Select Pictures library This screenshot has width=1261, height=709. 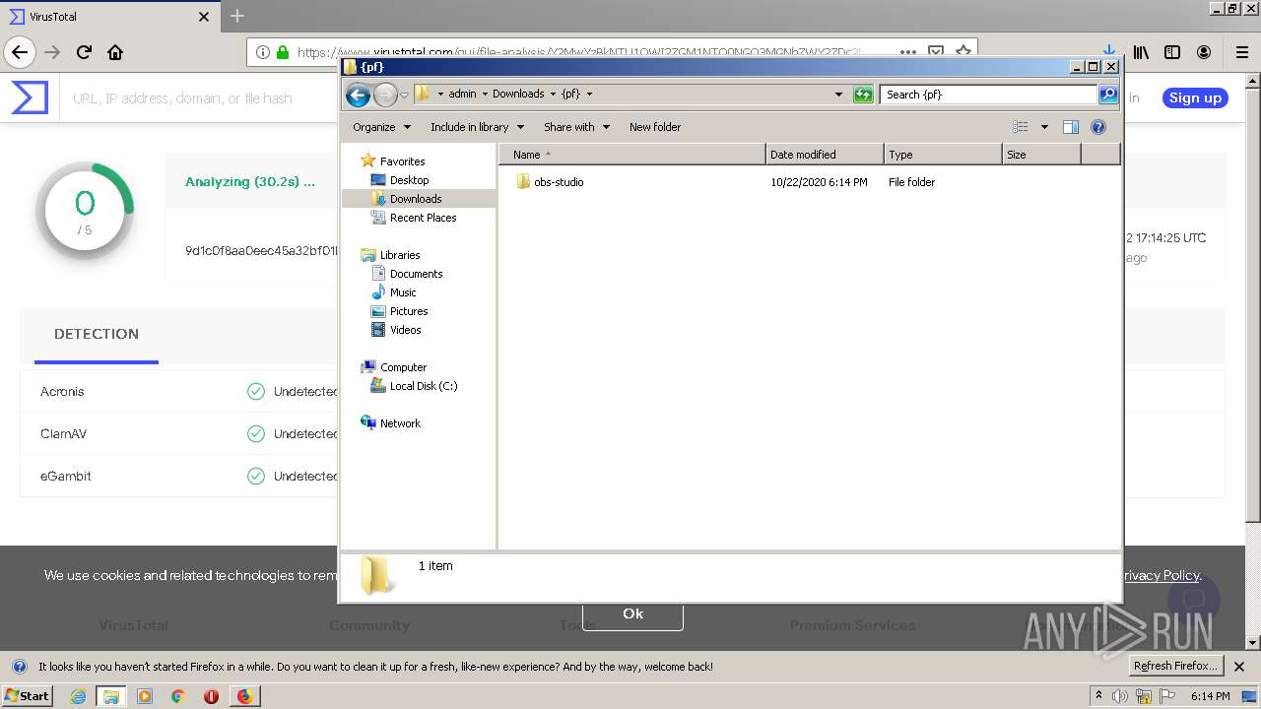coord(409,311)
